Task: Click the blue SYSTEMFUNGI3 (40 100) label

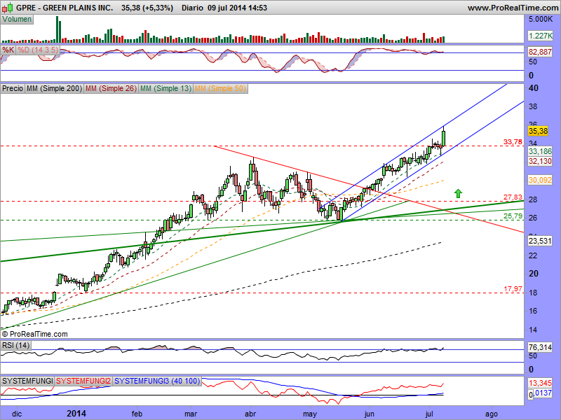Action: click(157, 381)
